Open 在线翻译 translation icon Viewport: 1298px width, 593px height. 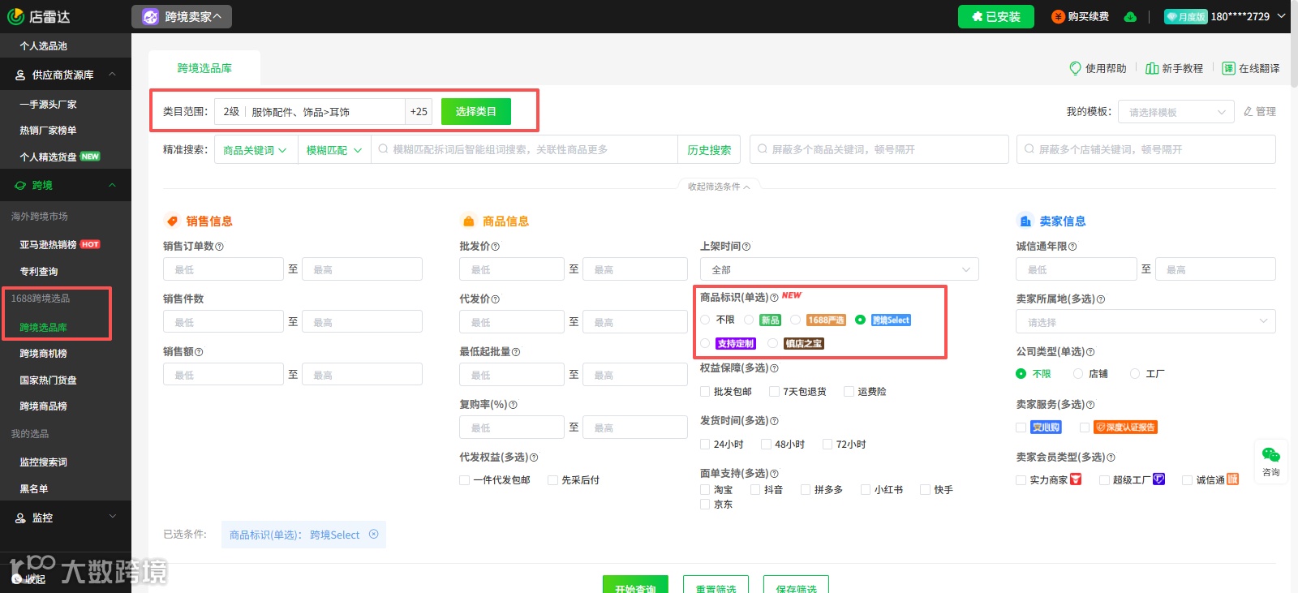coord(1228,68)
